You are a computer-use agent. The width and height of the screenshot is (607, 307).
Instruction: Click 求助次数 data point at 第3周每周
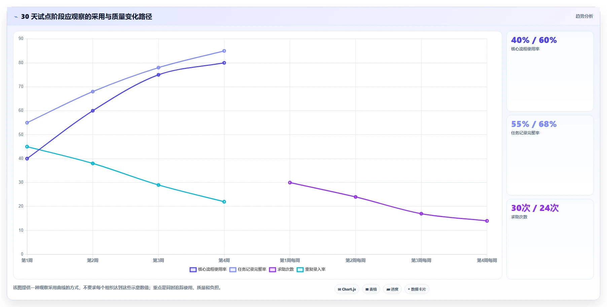point(421,214)
